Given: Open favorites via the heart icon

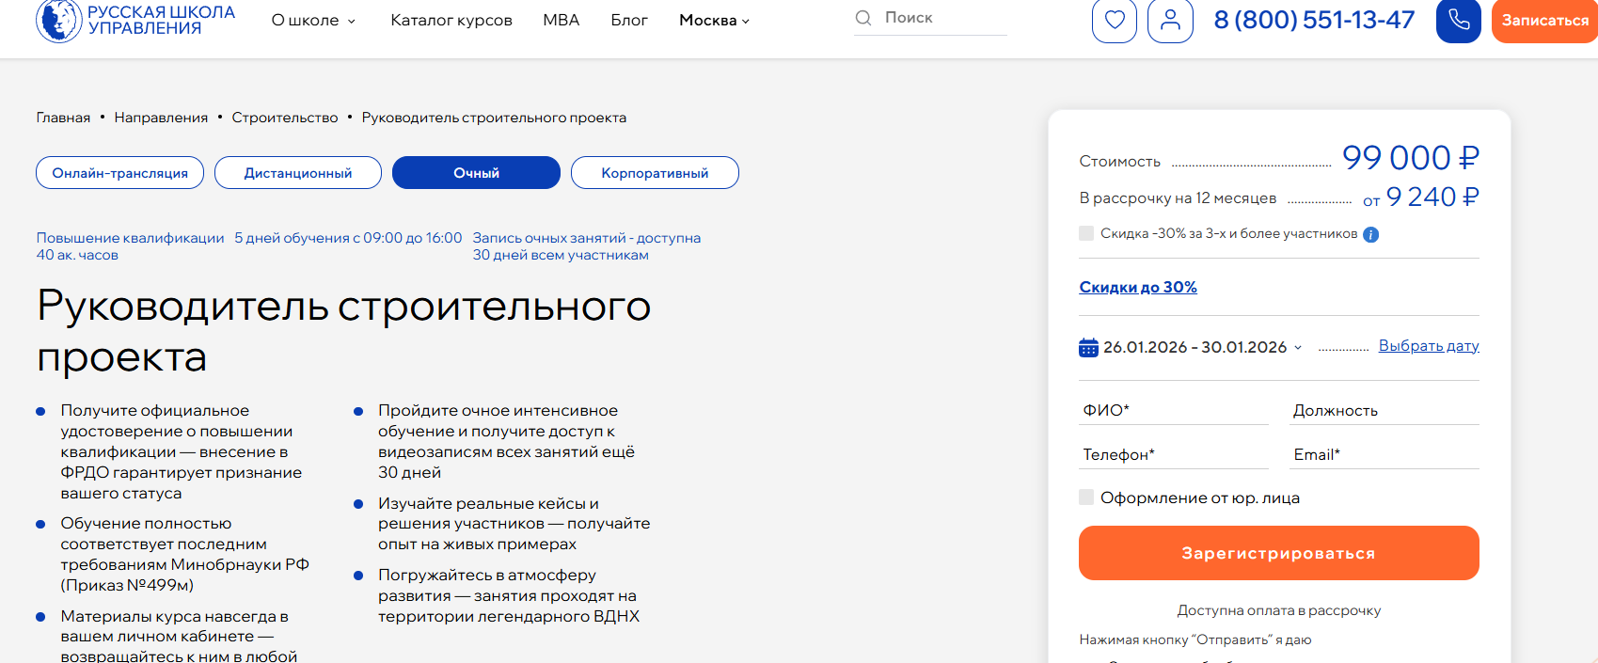Looking at the screenshot, I should click(x=1114, y=21).
